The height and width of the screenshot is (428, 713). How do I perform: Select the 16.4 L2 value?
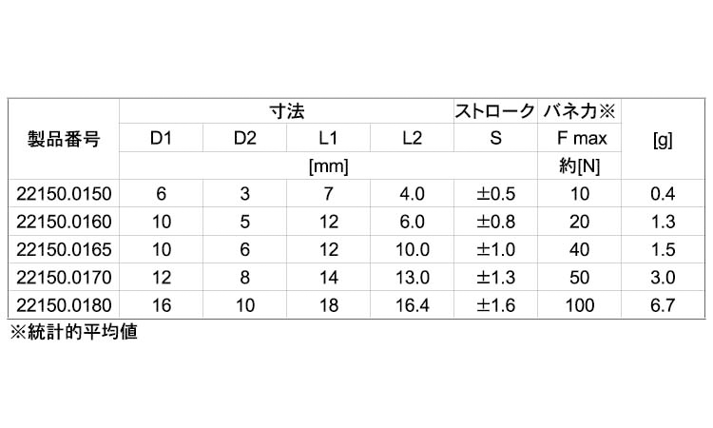click(x=412, y=304)
